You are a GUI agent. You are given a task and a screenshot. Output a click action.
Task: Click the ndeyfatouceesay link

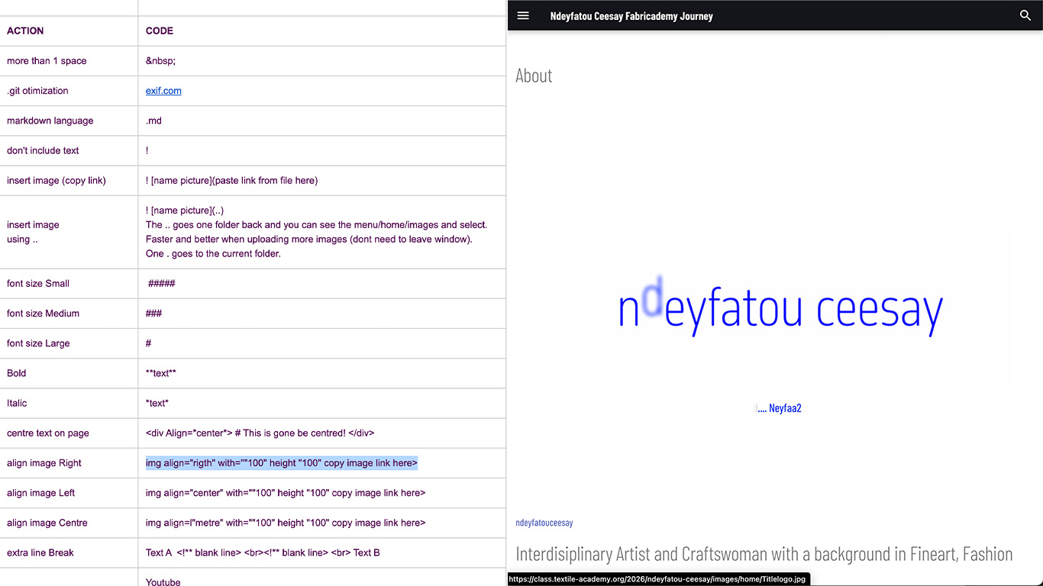point(544,523)
